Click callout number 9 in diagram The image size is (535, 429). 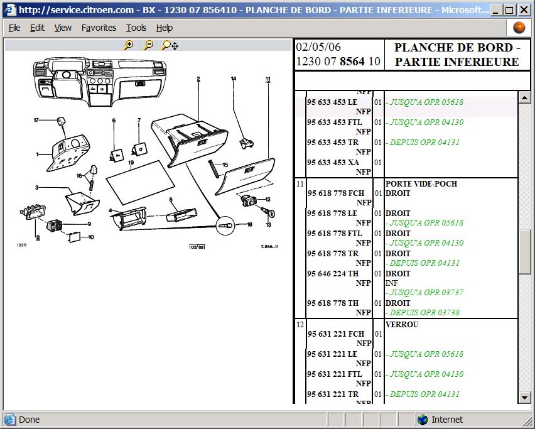89,224
